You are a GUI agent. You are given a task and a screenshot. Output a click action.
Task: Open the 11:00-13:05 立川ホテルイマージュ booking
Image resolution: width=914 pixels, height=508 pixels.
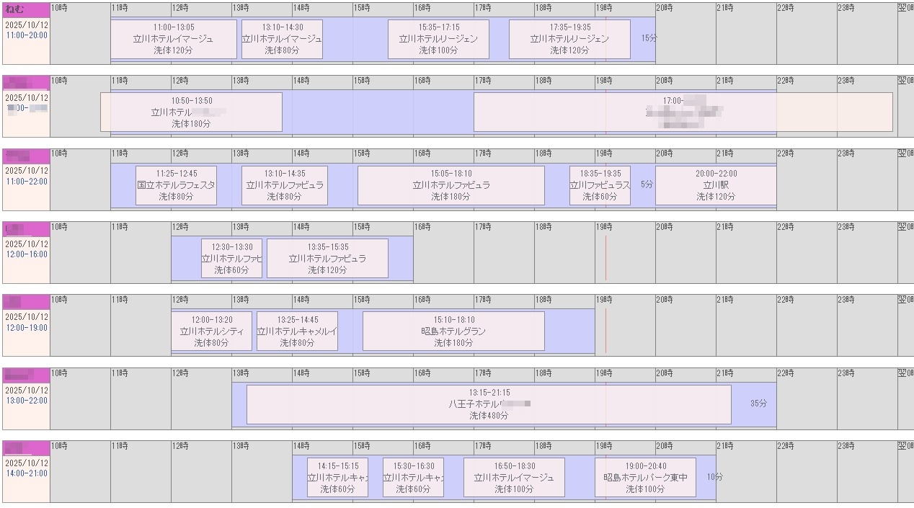coord(174,39)
